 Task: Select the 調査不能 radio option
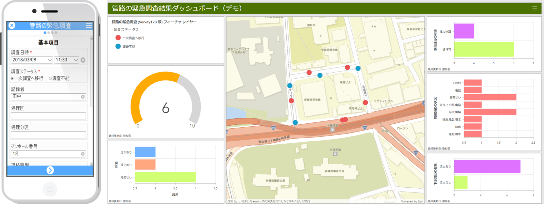(x=50, y=78)
